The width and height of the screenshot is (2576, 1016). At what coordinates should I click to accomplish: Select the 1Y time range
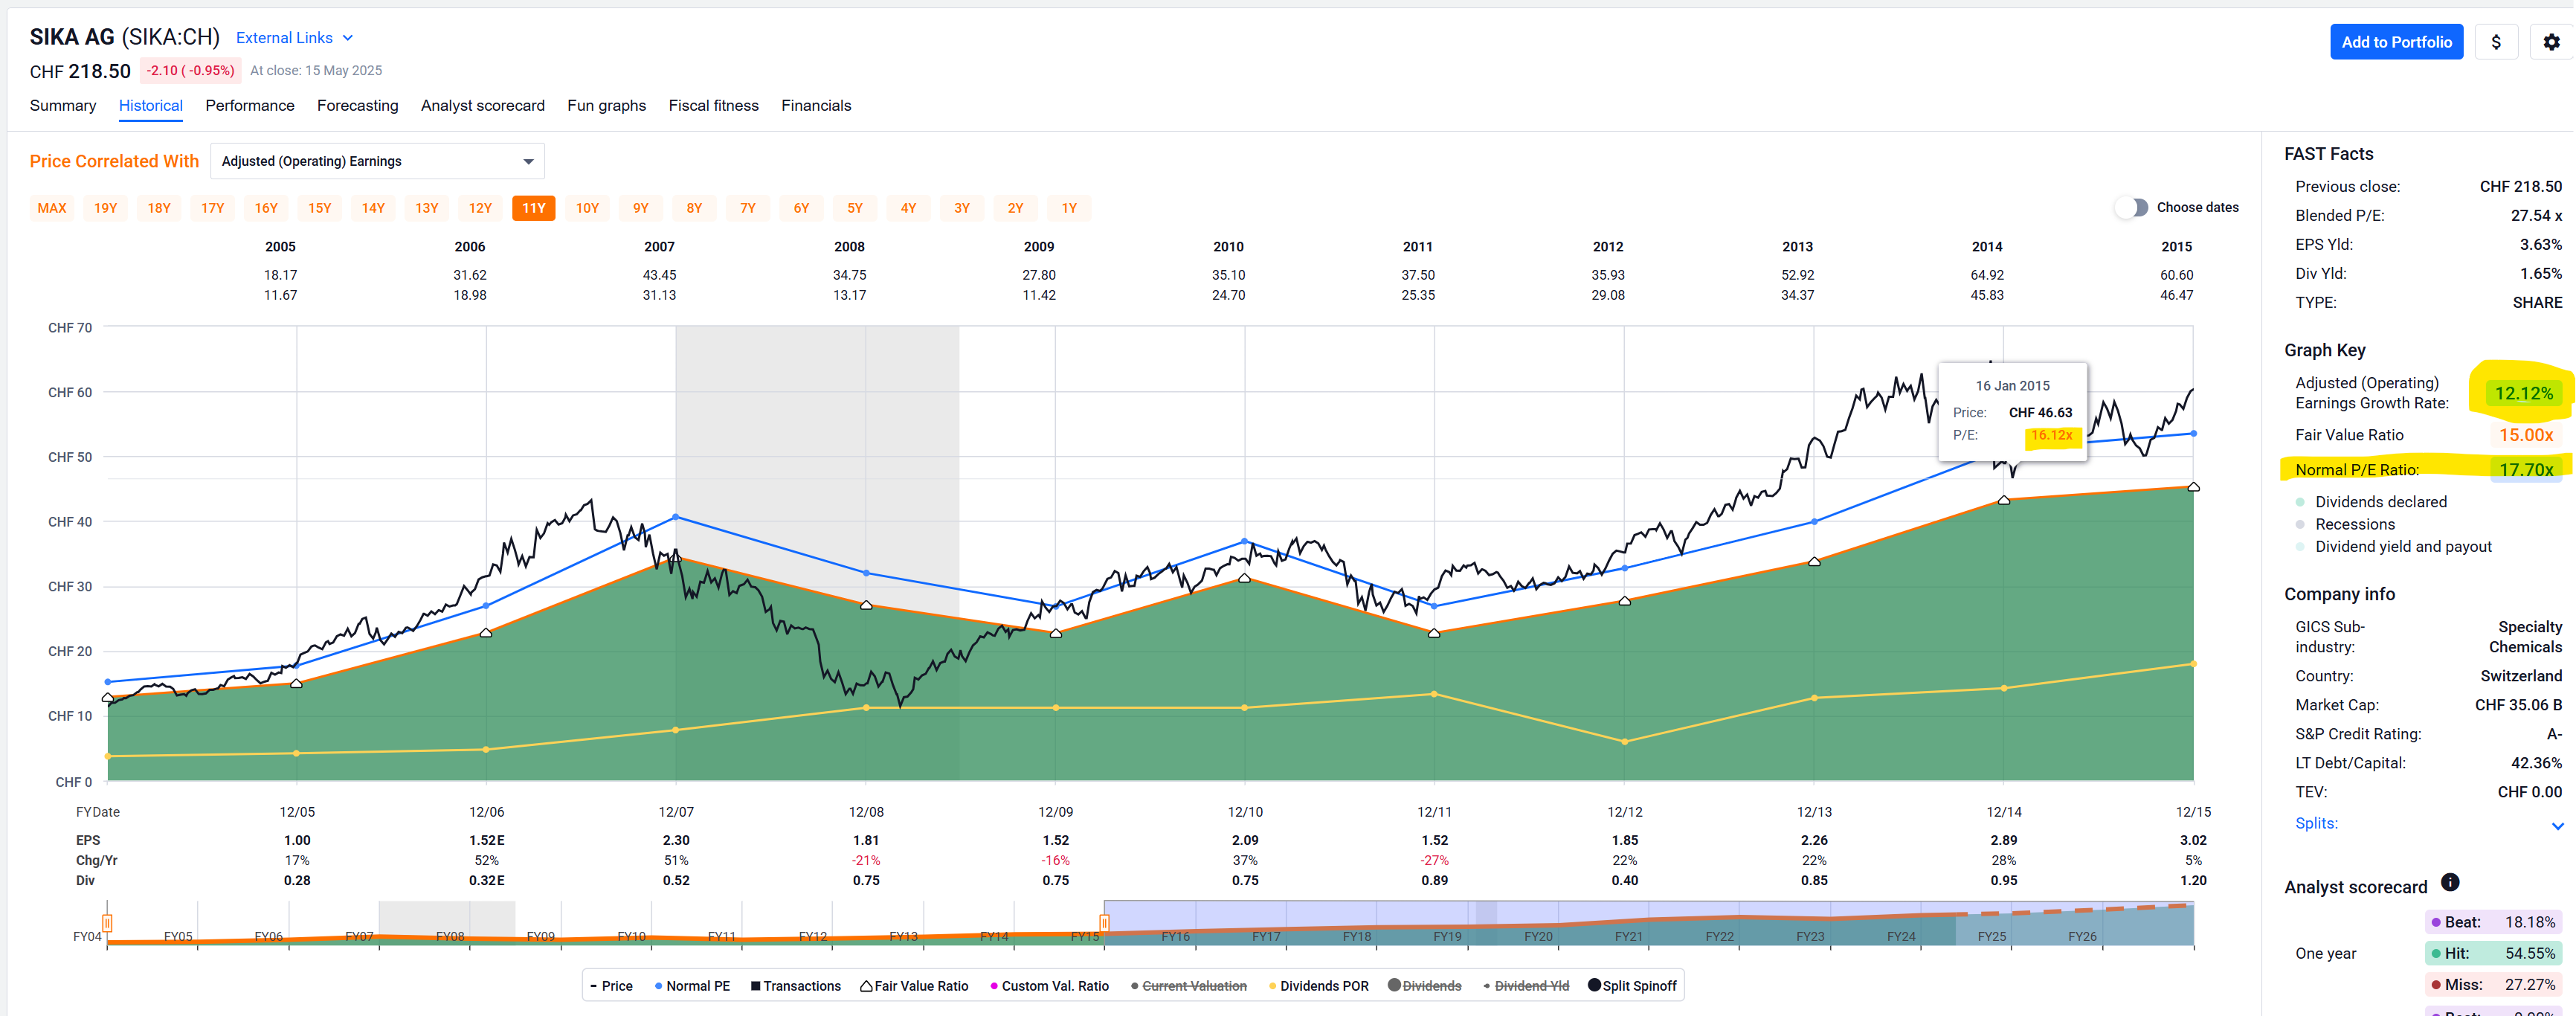(x=1069, y=208)
